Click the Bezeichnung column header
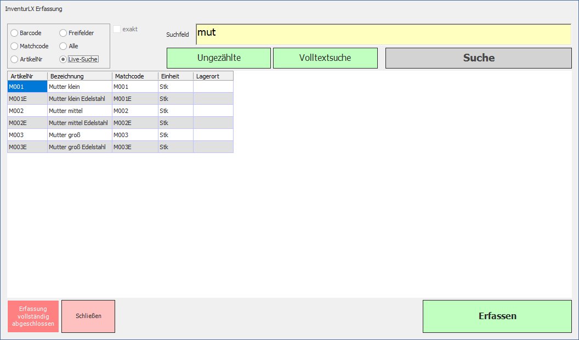 coord(80,76)
